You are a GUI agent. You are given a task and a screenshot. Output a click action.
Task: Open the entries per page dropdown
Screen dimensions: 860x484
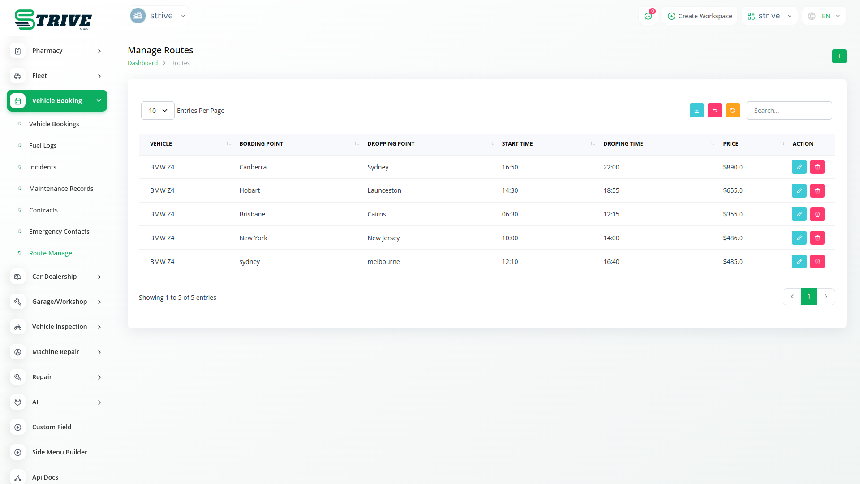point(158,111)
